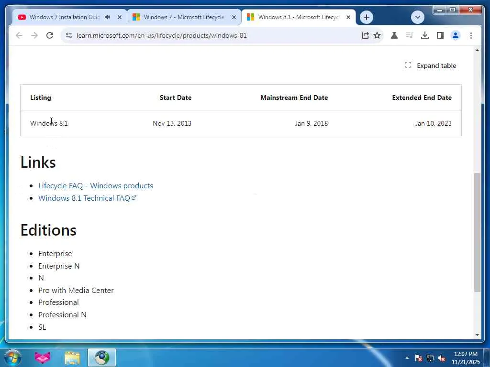Open downloads icon
Screen dimensions: 490x367
(x=425, y=35)
